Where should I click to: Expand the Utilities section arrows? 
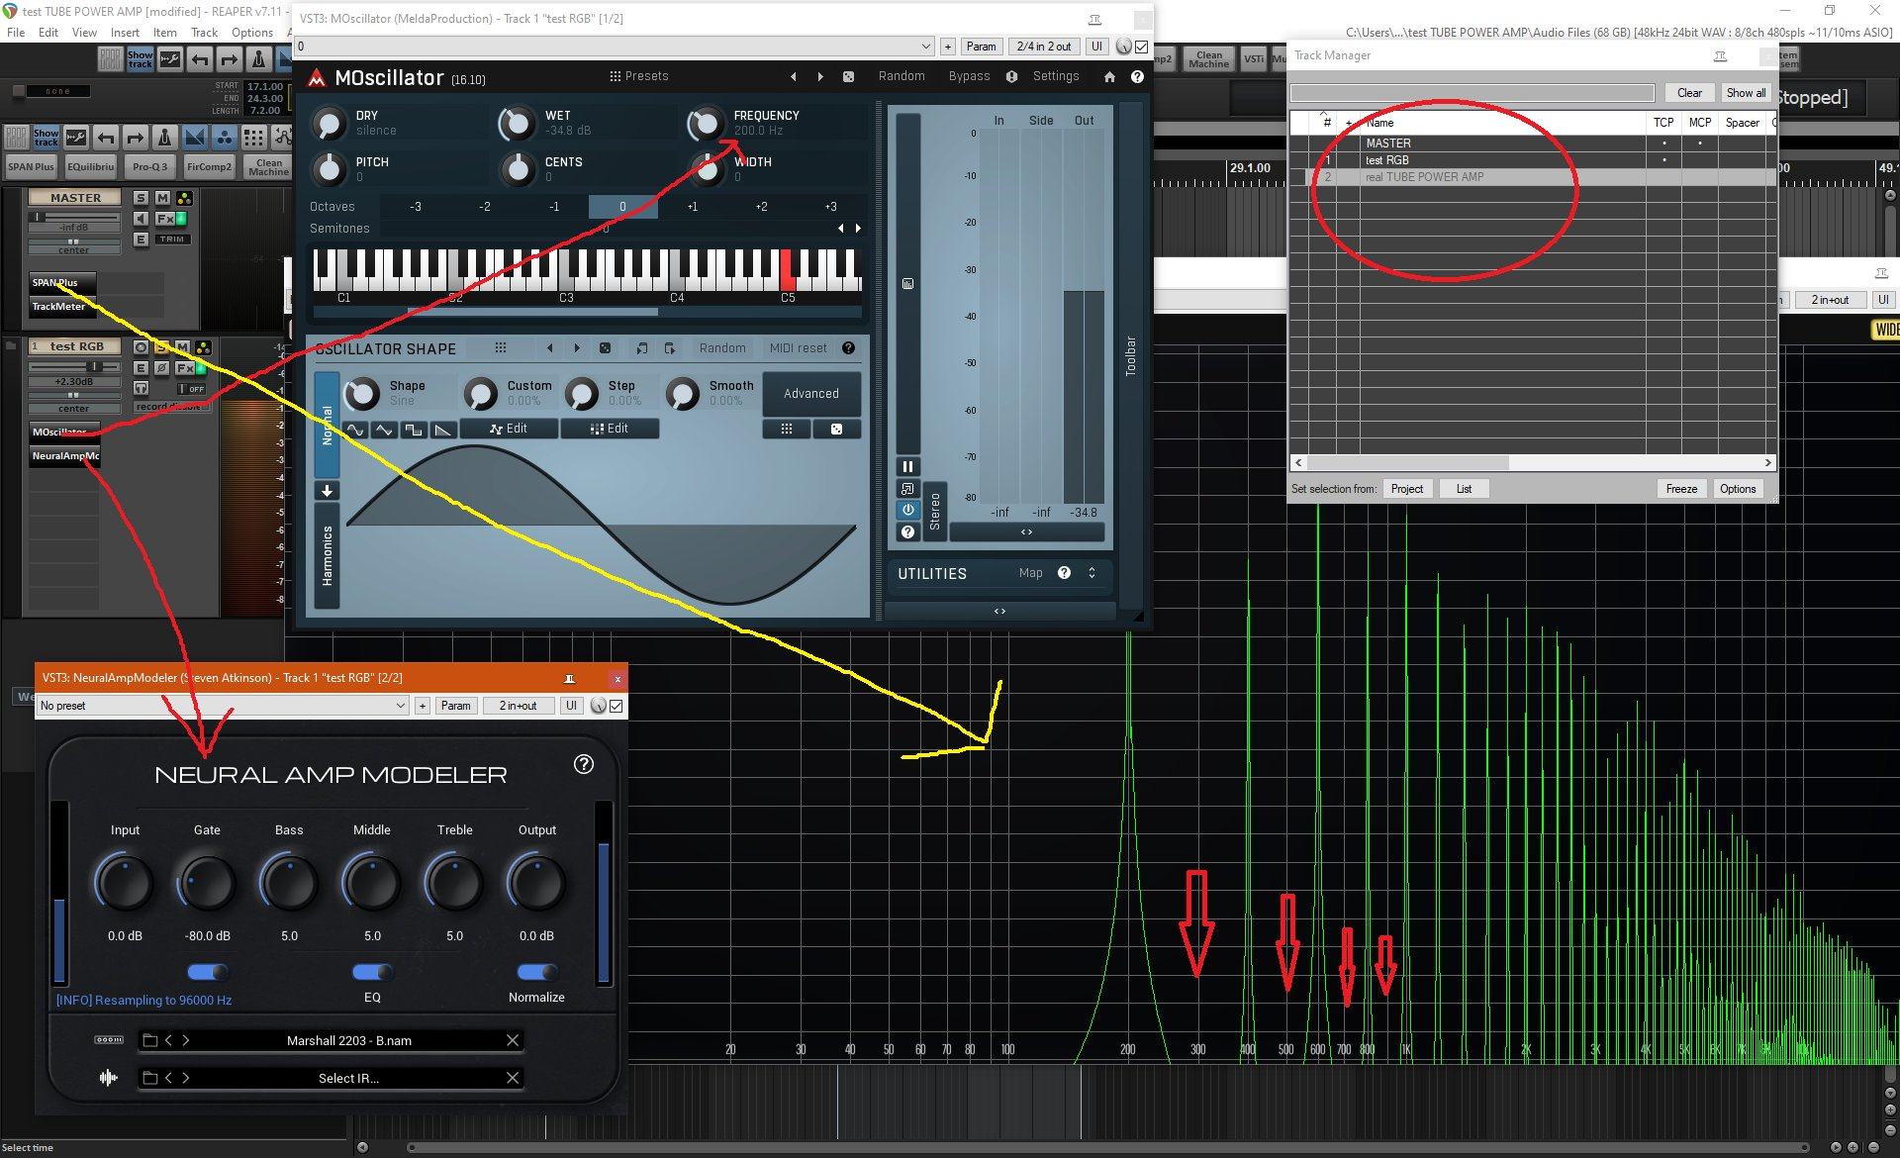(x=1092, y=573)
